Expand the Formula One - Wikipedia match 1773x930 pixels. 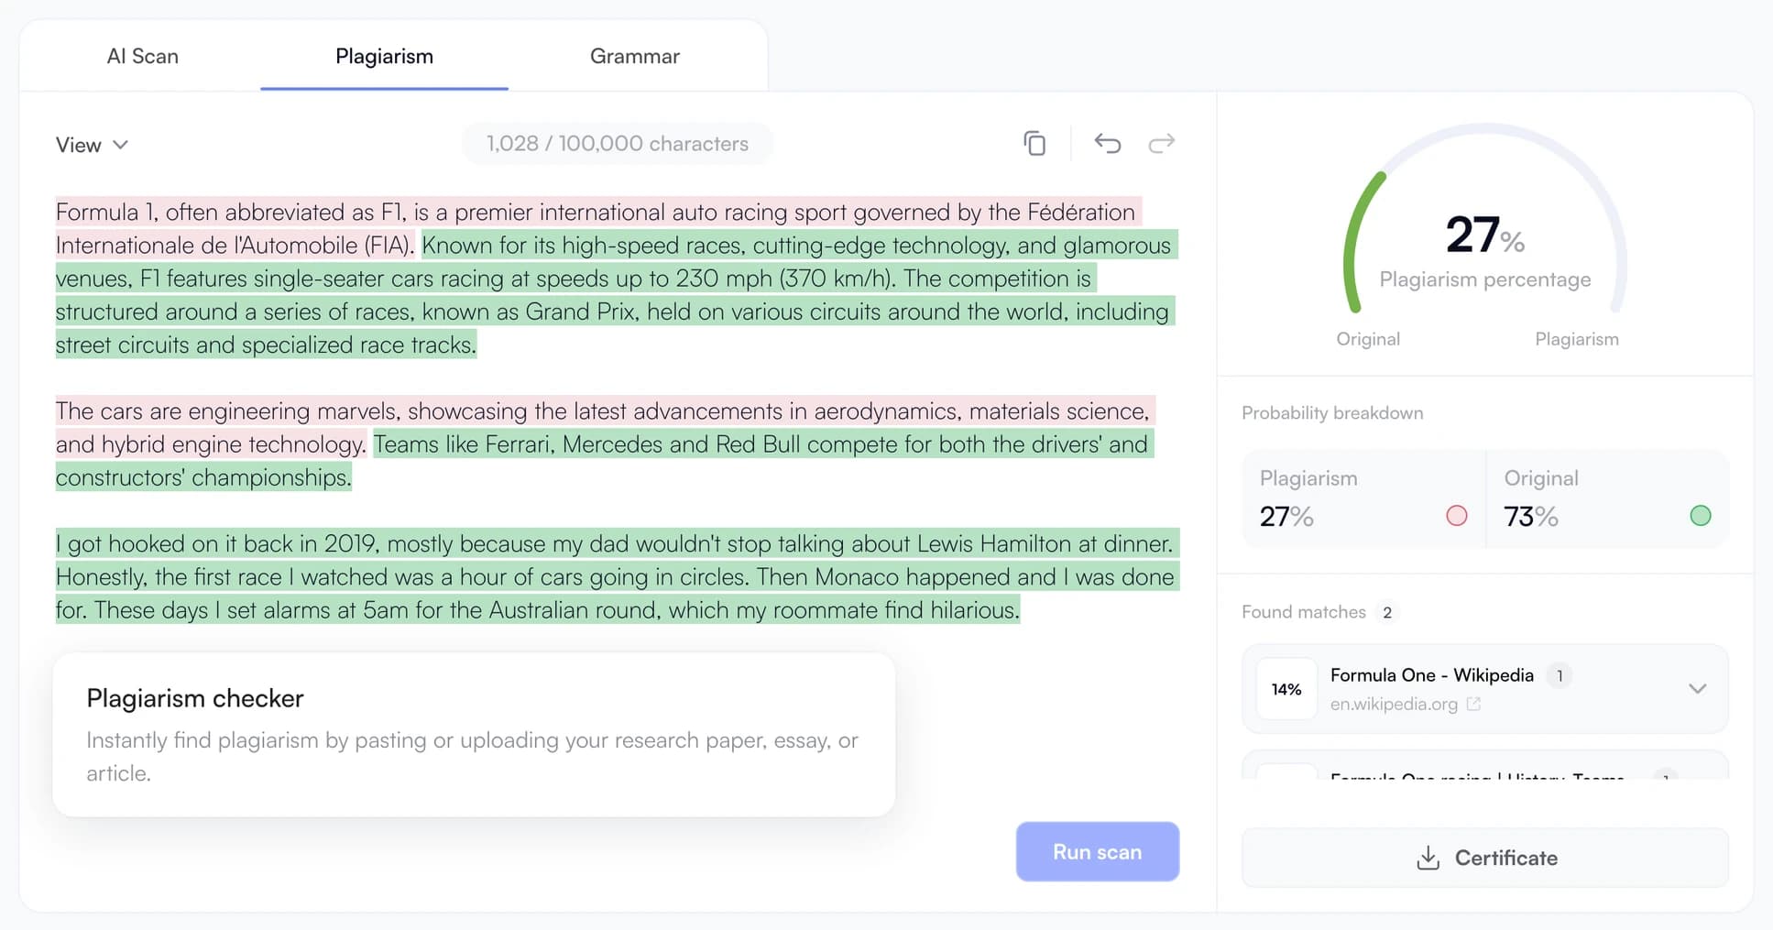(x=1697, y=689)
